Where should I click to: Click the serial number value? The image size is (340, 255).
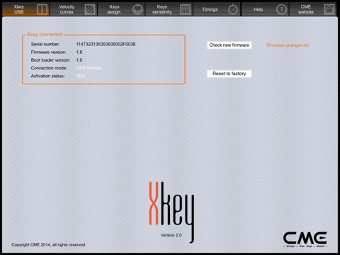tap(106, 44)
